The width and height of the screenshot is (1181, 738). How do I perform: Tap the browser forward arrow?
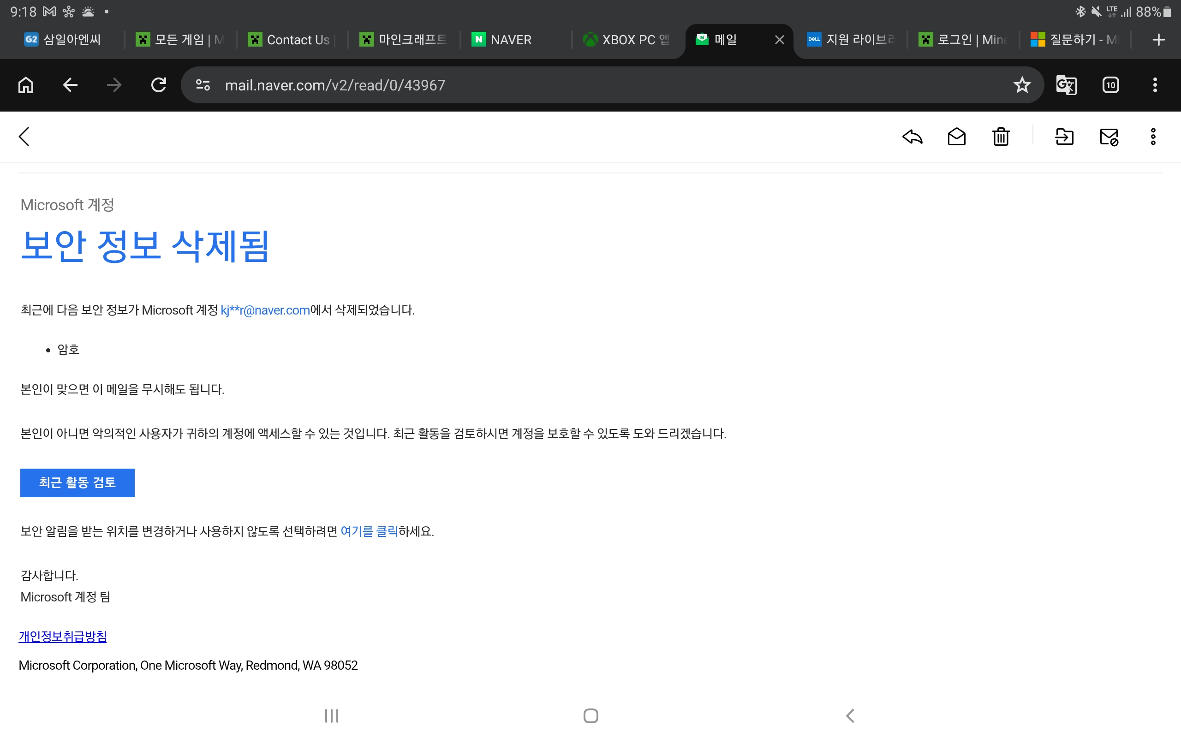pyautogui.click(x=114, y=85)
